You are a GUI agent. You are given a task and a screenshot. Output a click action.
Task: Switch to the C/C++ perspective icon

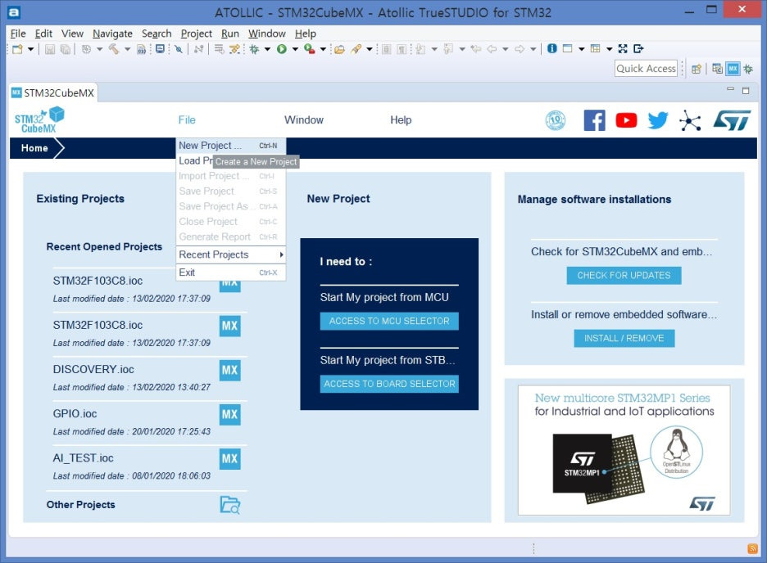click(717, 69)
